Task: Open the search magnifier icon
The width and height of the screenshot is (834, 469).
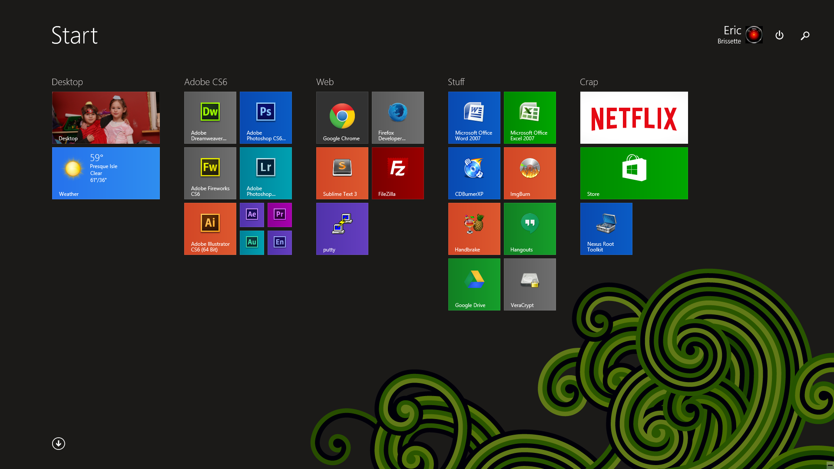Action: 805,36
